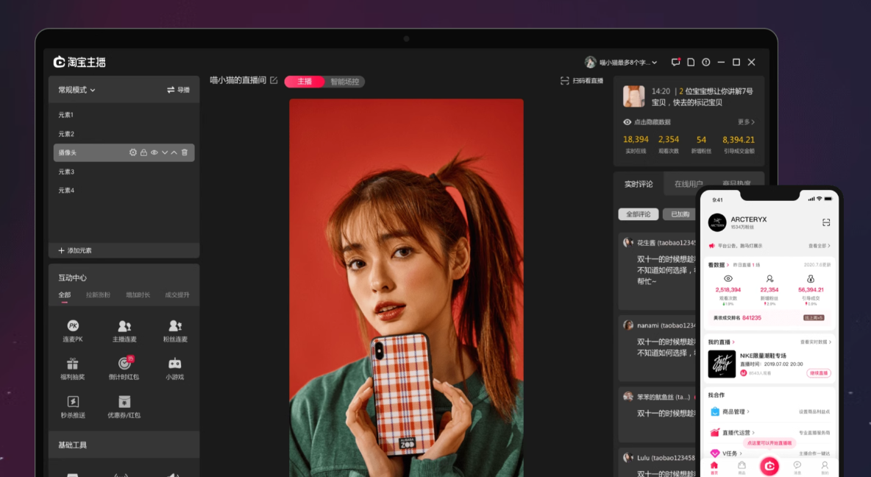The image size is (871, 477).
Task: Click the 淘宝主播 logo
Action: 79,63
